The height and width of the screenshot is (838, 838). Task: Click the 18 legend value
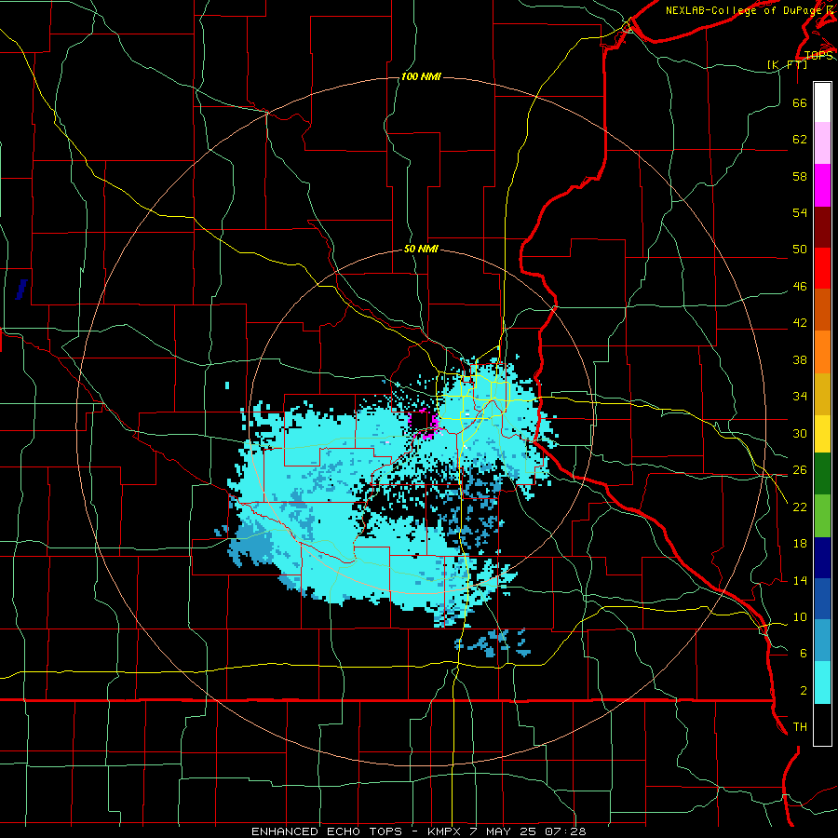pyautogui.click(x=800, y=544)
